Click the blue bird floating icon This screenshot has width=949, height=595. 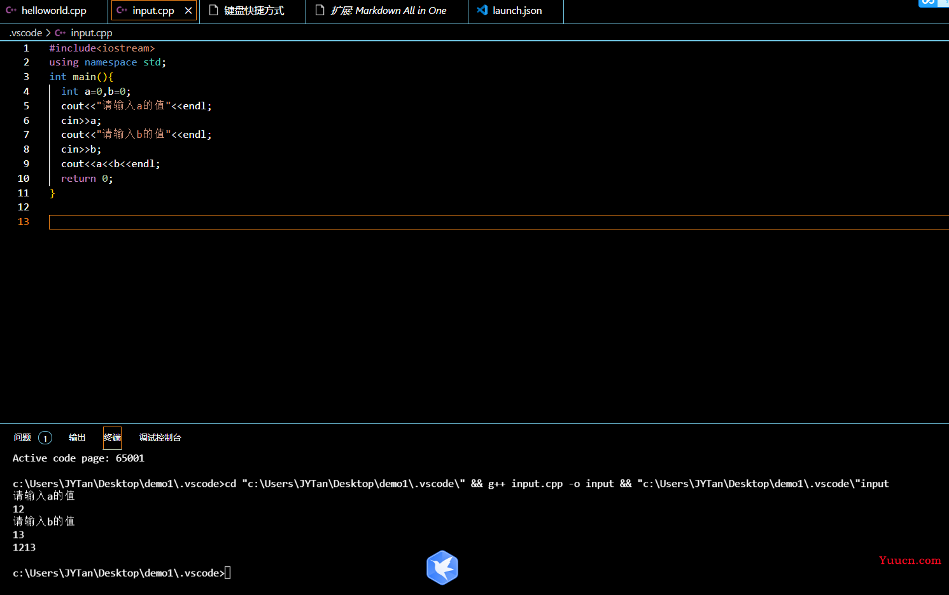click(x=442, y=568)
